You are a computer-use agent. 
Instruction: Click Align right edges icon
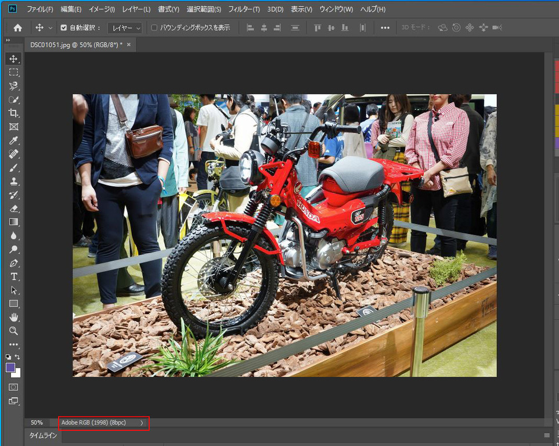coord(277,28)
